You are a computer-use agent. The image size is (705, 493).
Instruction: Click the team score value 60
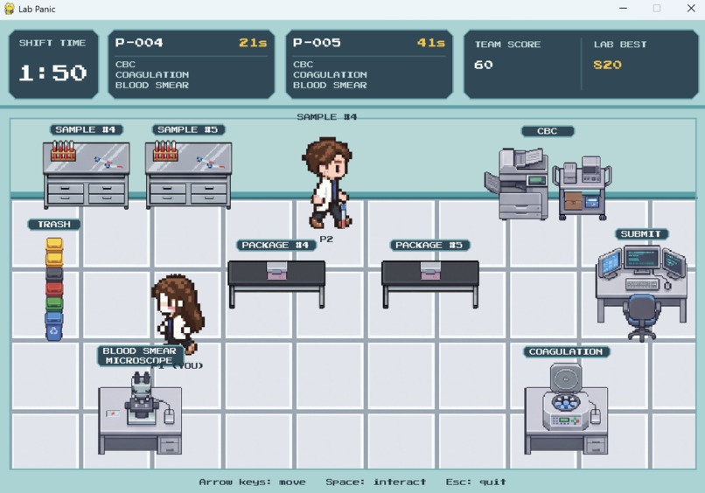pos(484,65)
